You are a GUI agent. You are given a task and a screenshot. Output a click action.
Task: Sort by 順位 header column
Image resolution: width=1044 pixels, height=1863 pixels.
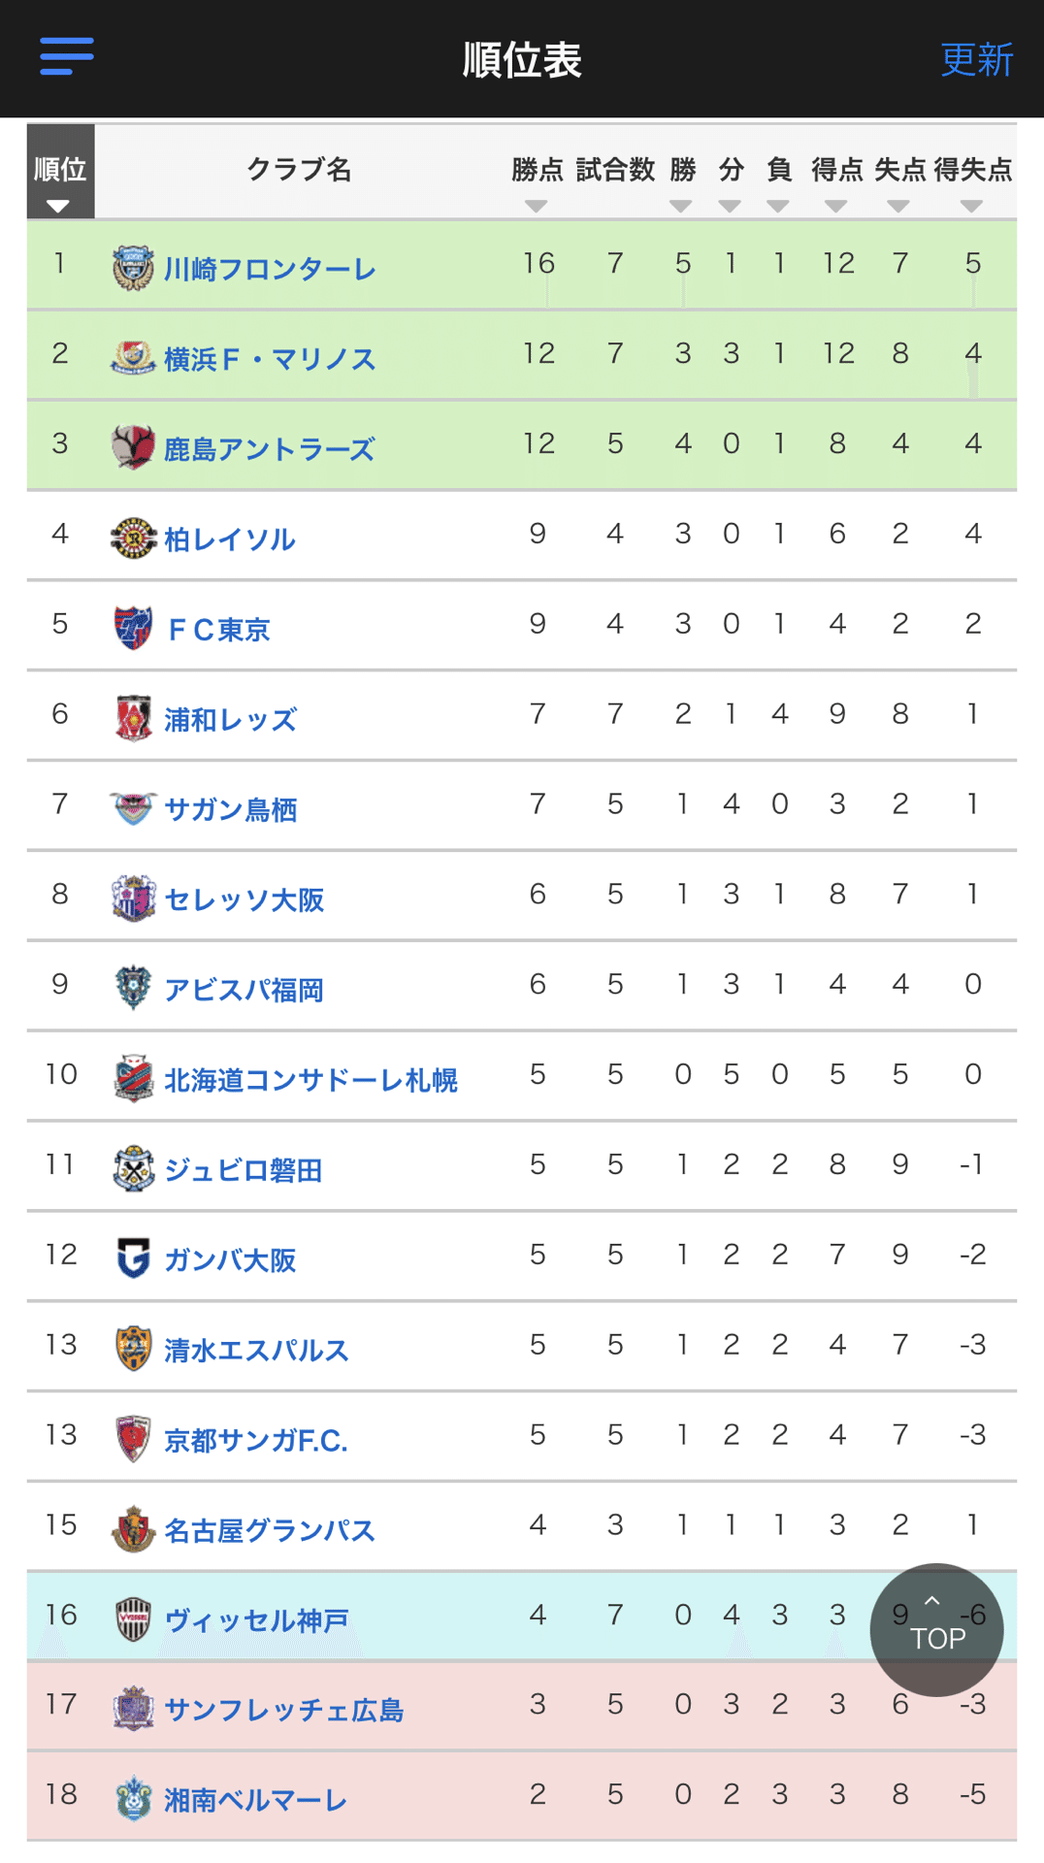point(60,173)
